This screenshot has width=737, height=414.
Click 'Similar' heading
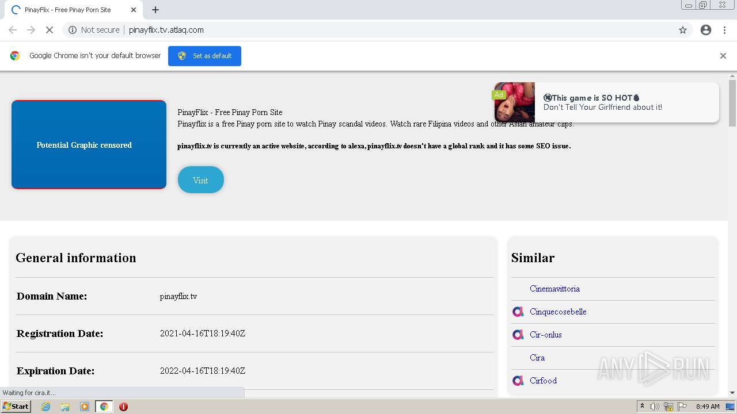coord(533,258)
